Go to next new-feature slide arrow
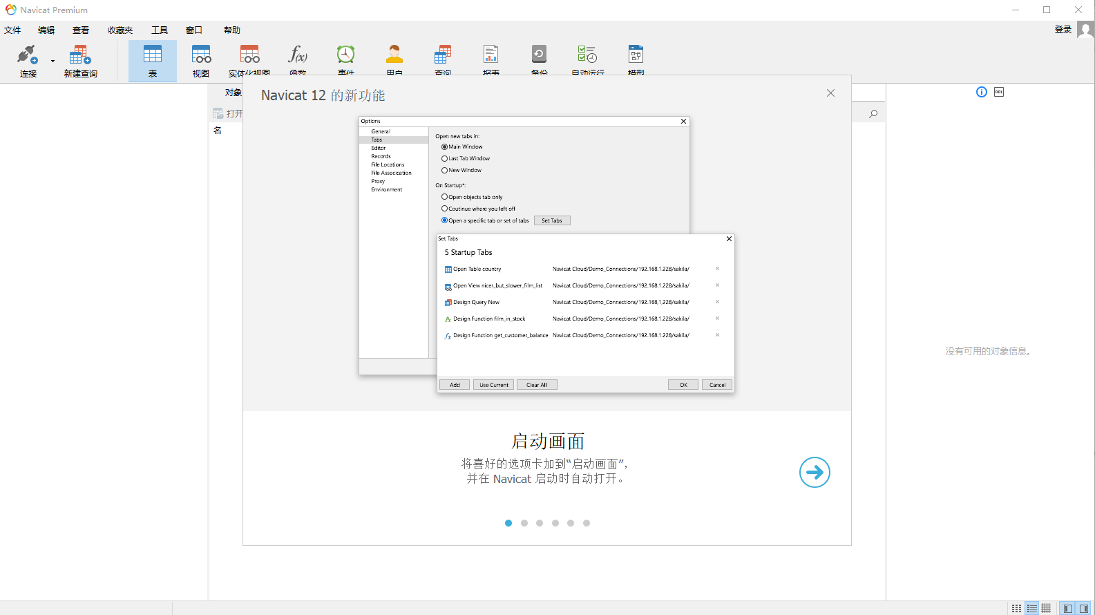 (815, 473)
